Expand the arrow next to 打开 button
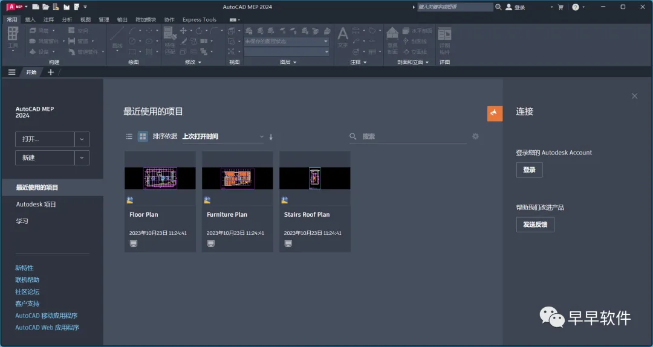This screenshot has width=653, height=347. tap(82, 139)
